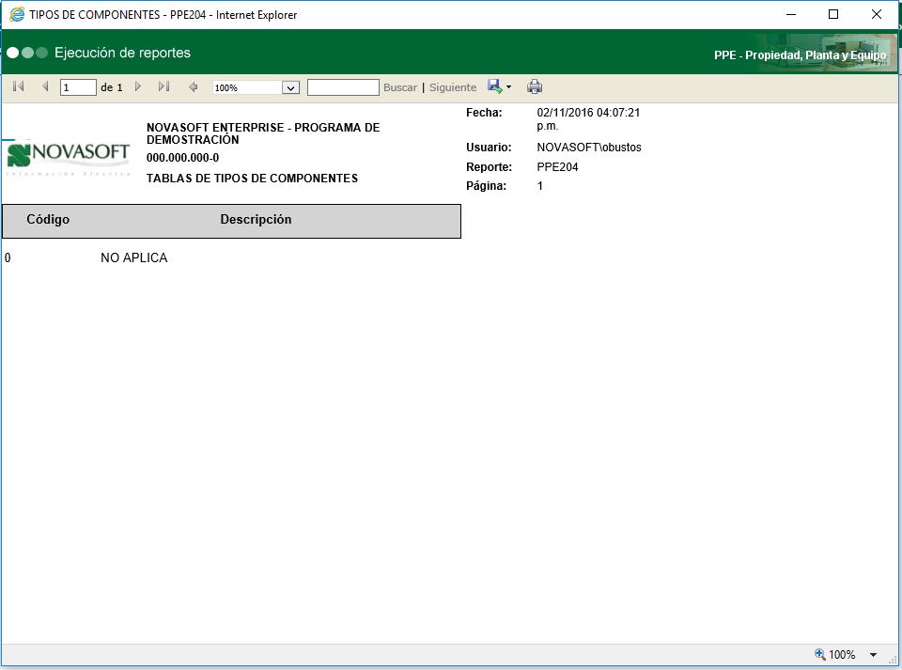Screen dimensions: 902x670
Task: Click the back to parent report arrow
Action: pyautogui.click(x=194, y=87)
